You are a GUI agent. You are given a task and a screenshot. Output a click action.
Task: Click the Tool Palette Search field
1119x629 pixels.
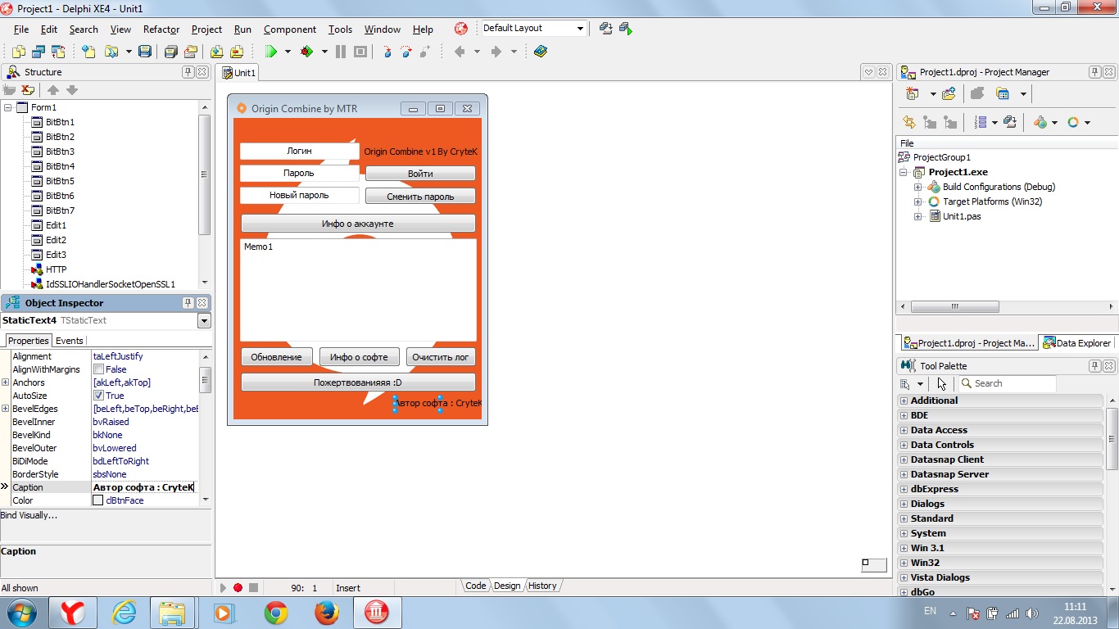(1007, 383)
